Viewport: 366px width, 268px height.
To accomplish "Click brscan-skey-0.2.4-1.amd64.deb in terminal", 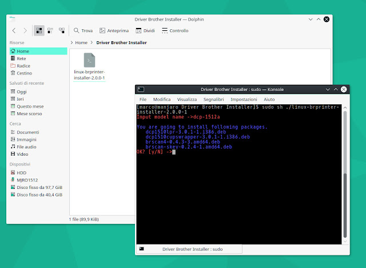I will tap(189, 147).
